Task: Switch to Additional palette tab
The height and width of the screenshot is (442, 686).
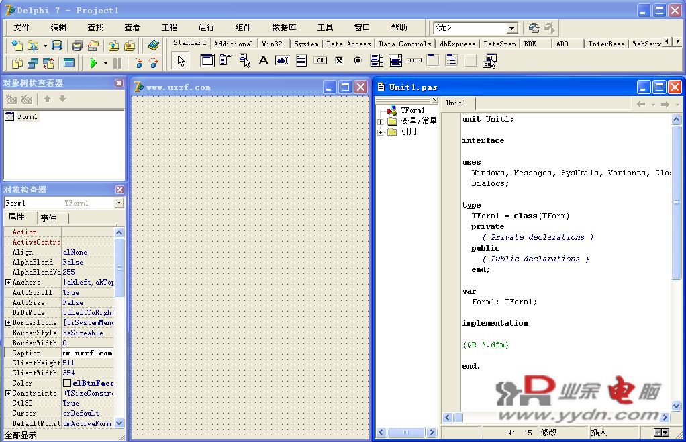Action: 234,44
